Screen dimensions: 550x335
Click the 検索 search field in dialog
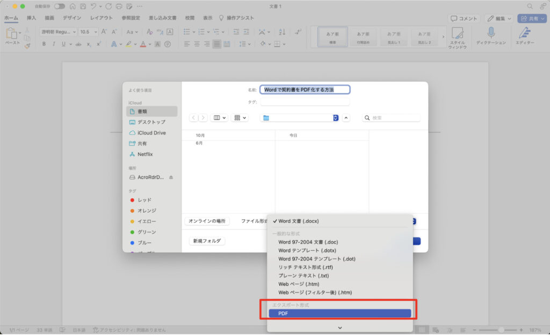[391, 118]
